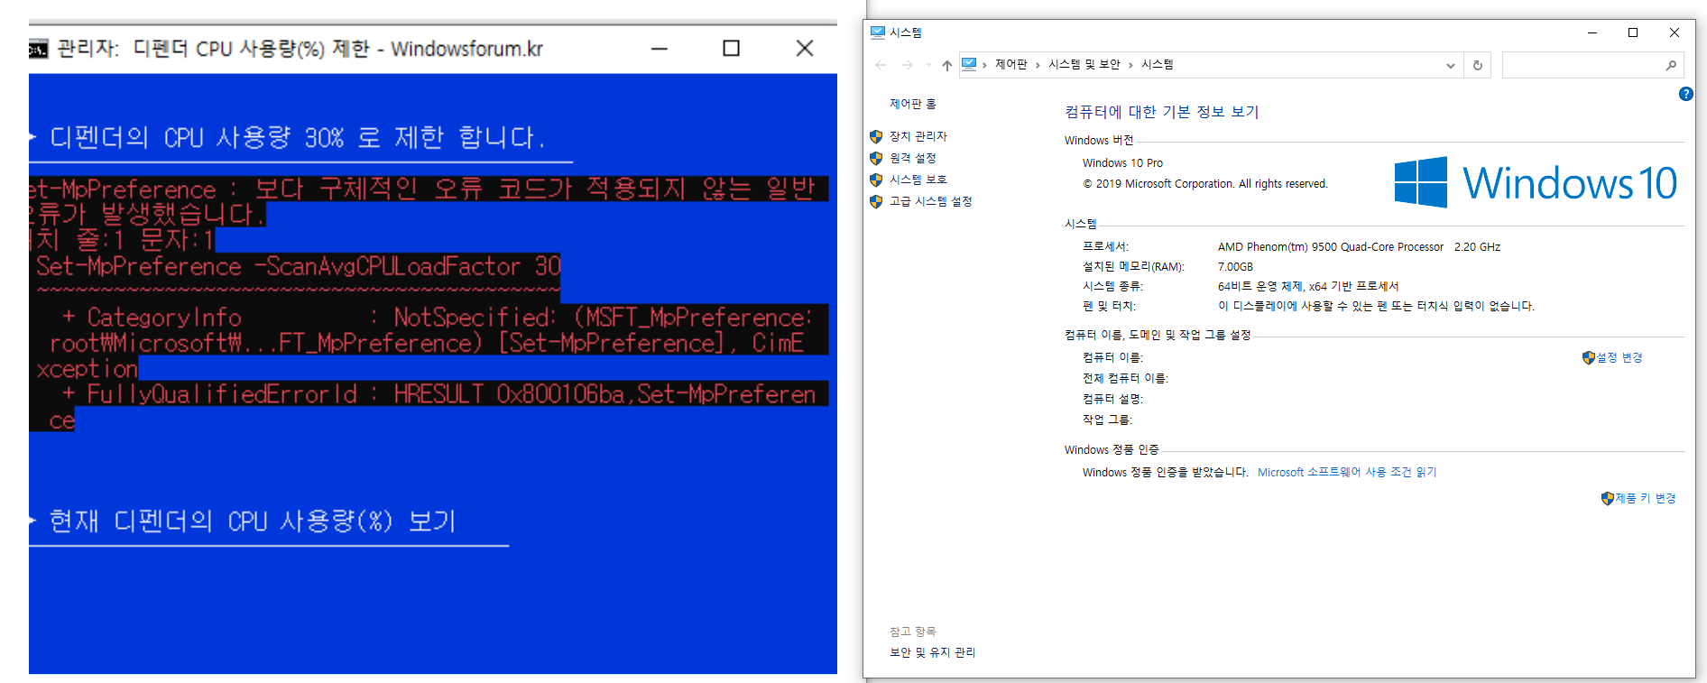Go forward using the System window forward arrow
Image resolution: width=1707 pixels, height=683 pixels.
coord(908,65)
